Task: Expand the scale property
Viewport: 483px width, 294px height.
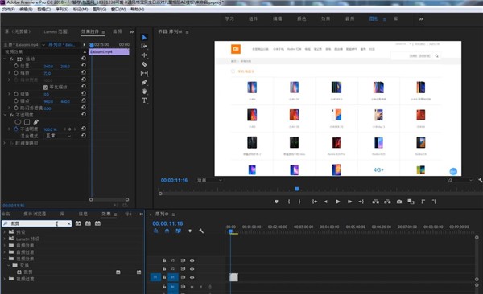Action: (9, 73)
